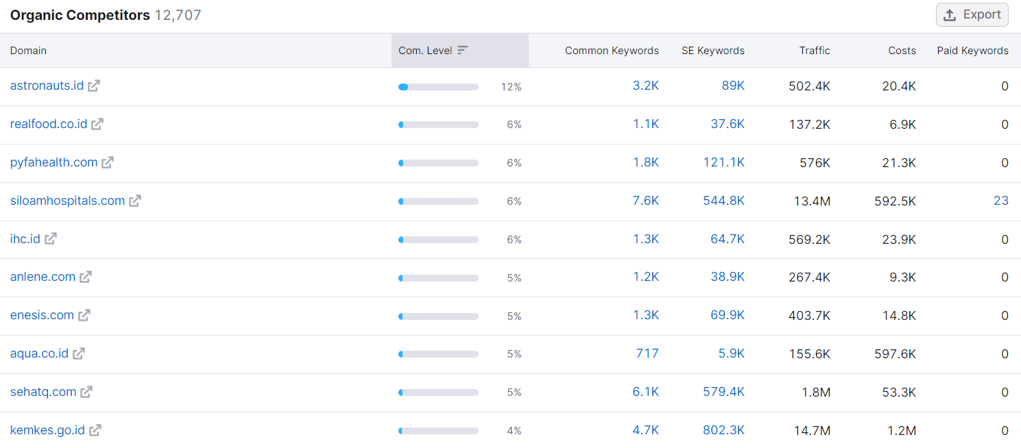Open 121.1K SE keywords for pyfahealth.com
This screenshot has height=448, width=1021.
pos(724,162)
